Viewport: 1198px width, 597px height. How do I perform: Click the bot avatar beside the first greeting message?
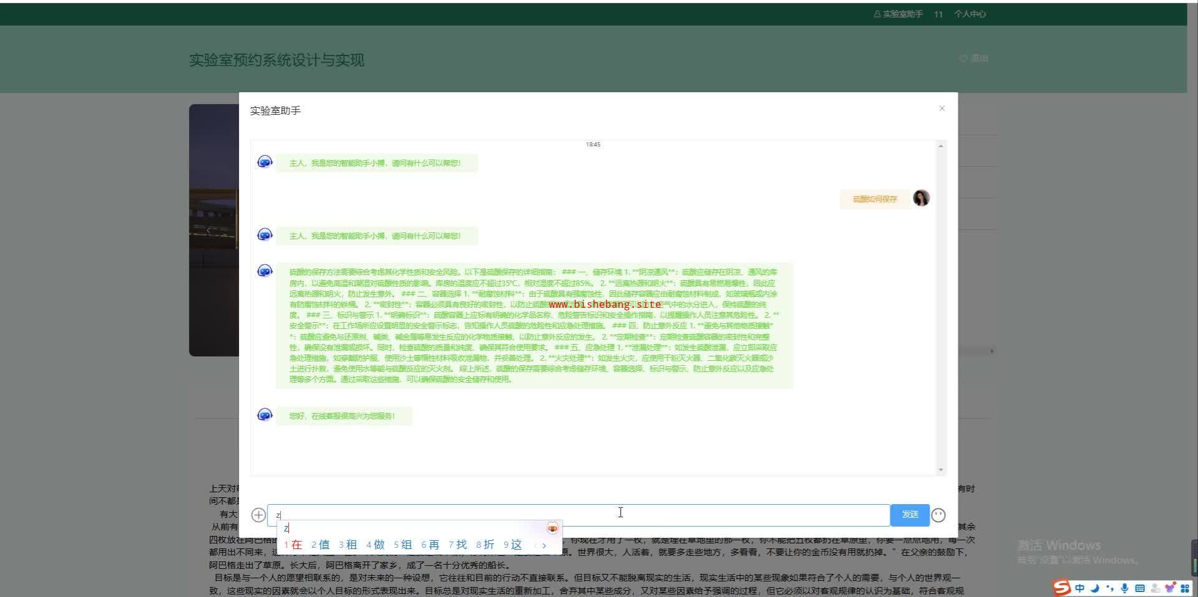tap(265, 162)
